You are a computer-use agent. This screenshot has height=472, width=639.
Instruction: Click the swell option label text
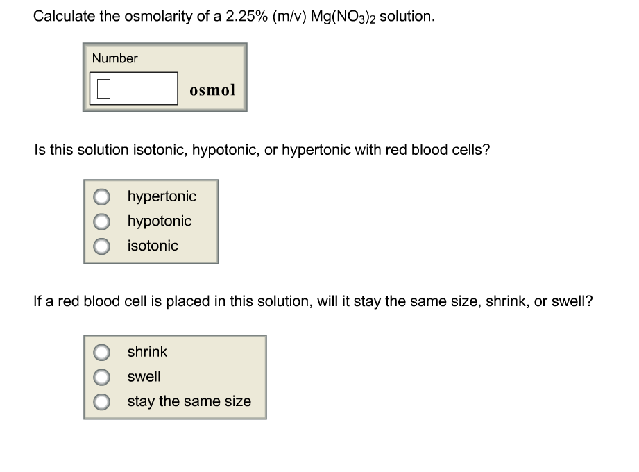143,377
